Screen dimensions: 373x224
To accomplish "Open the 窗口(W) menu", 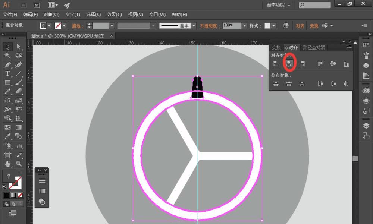I will tap(157, 15).
